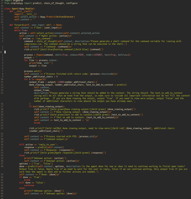Click 'break' below the text_to_add_to_context line
The height and width of the screenshot is (199, 191).
[37, 123]
